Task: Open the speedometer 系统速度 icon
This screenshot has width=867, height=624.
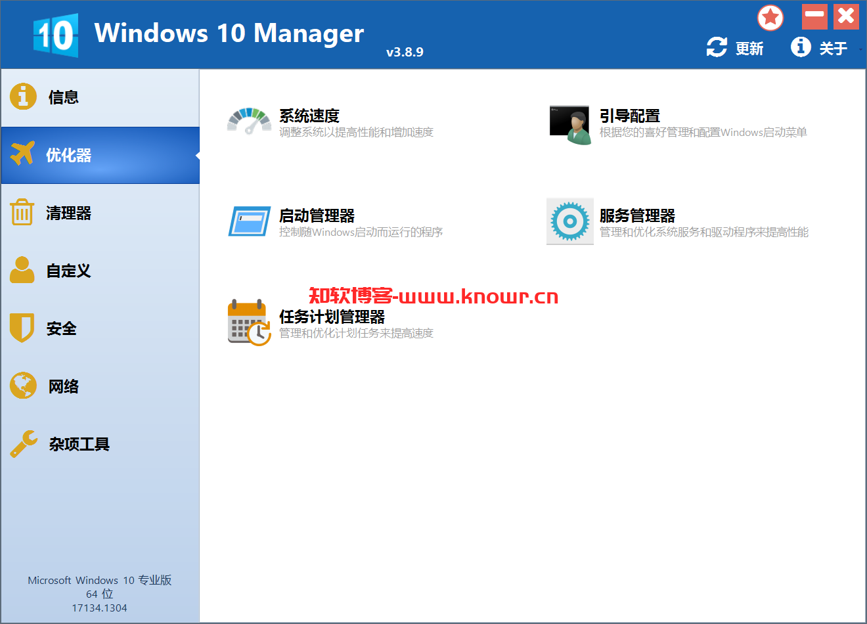Action: pos(249,122)
